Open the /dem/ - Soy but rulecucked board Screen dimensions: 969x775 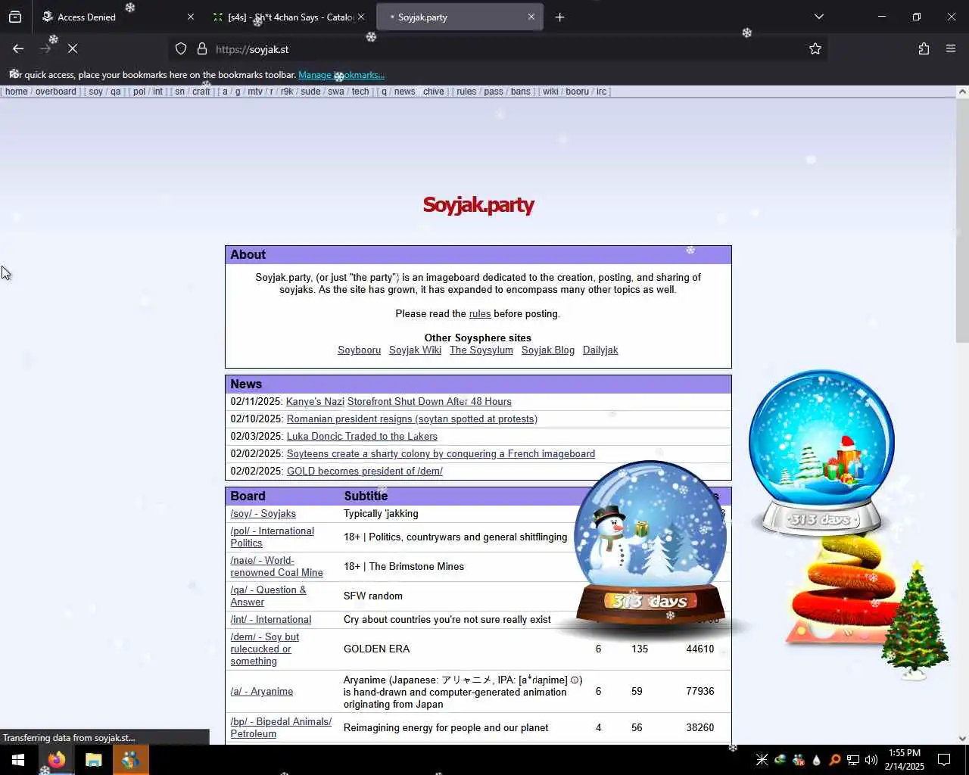[265, 649]
